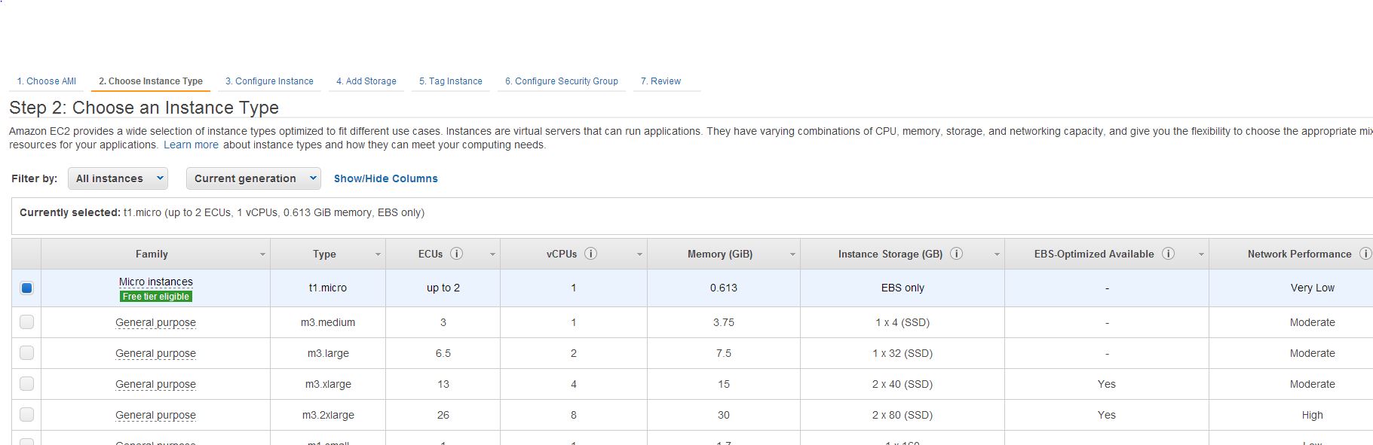
Task: Open the ECUs column info icon
Action: click(x=456, y=254)
